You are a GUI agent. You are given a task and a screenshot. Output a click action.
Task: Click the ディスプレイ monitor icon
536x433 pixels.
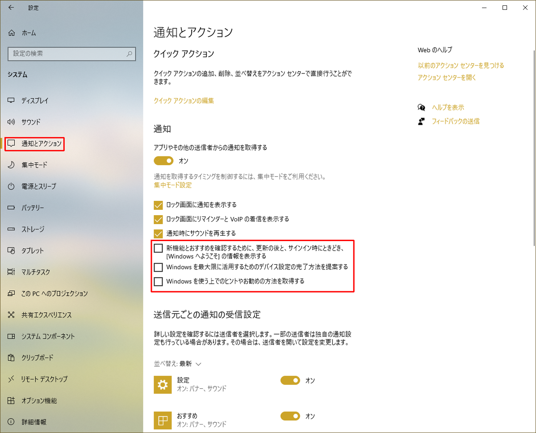(12, 101)
